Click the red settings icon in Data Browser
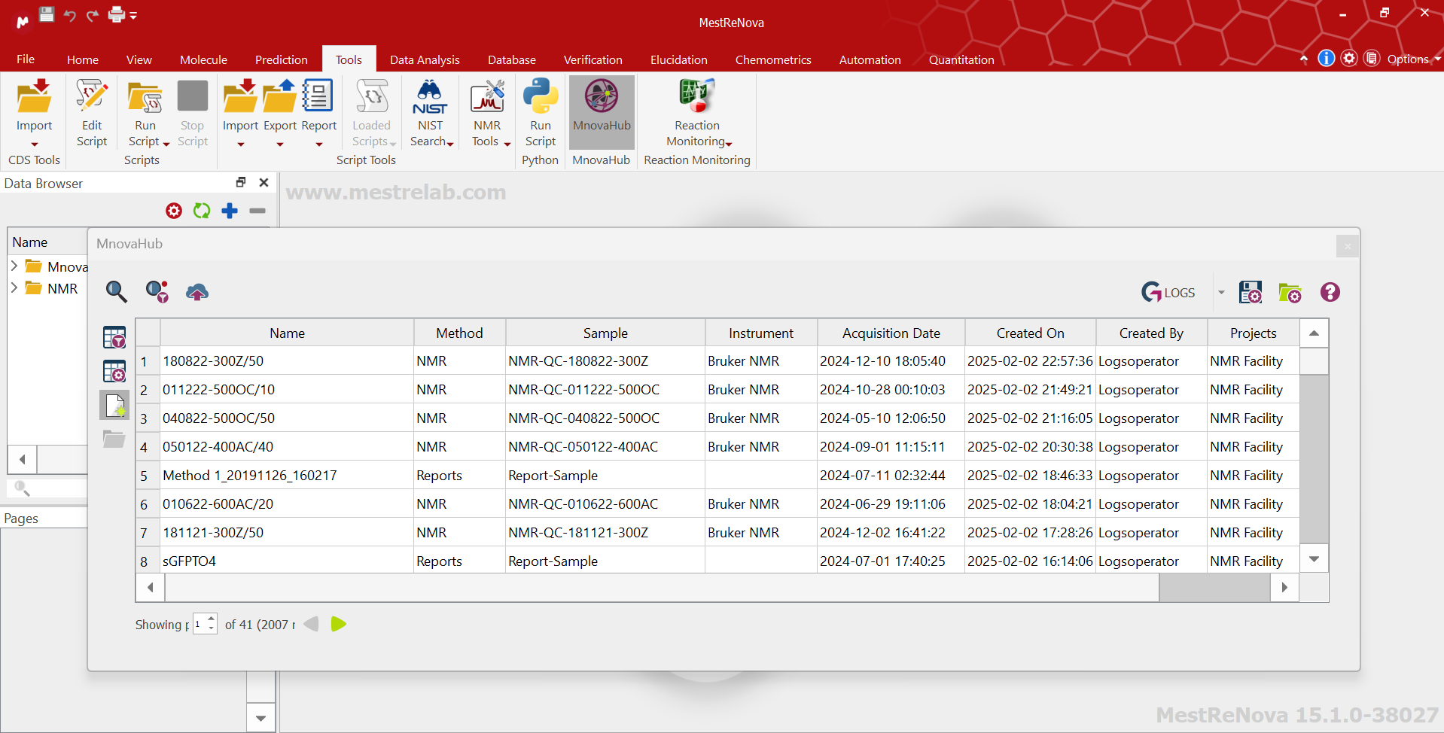The image size is (1444, 733). click(x=174, y=211)
